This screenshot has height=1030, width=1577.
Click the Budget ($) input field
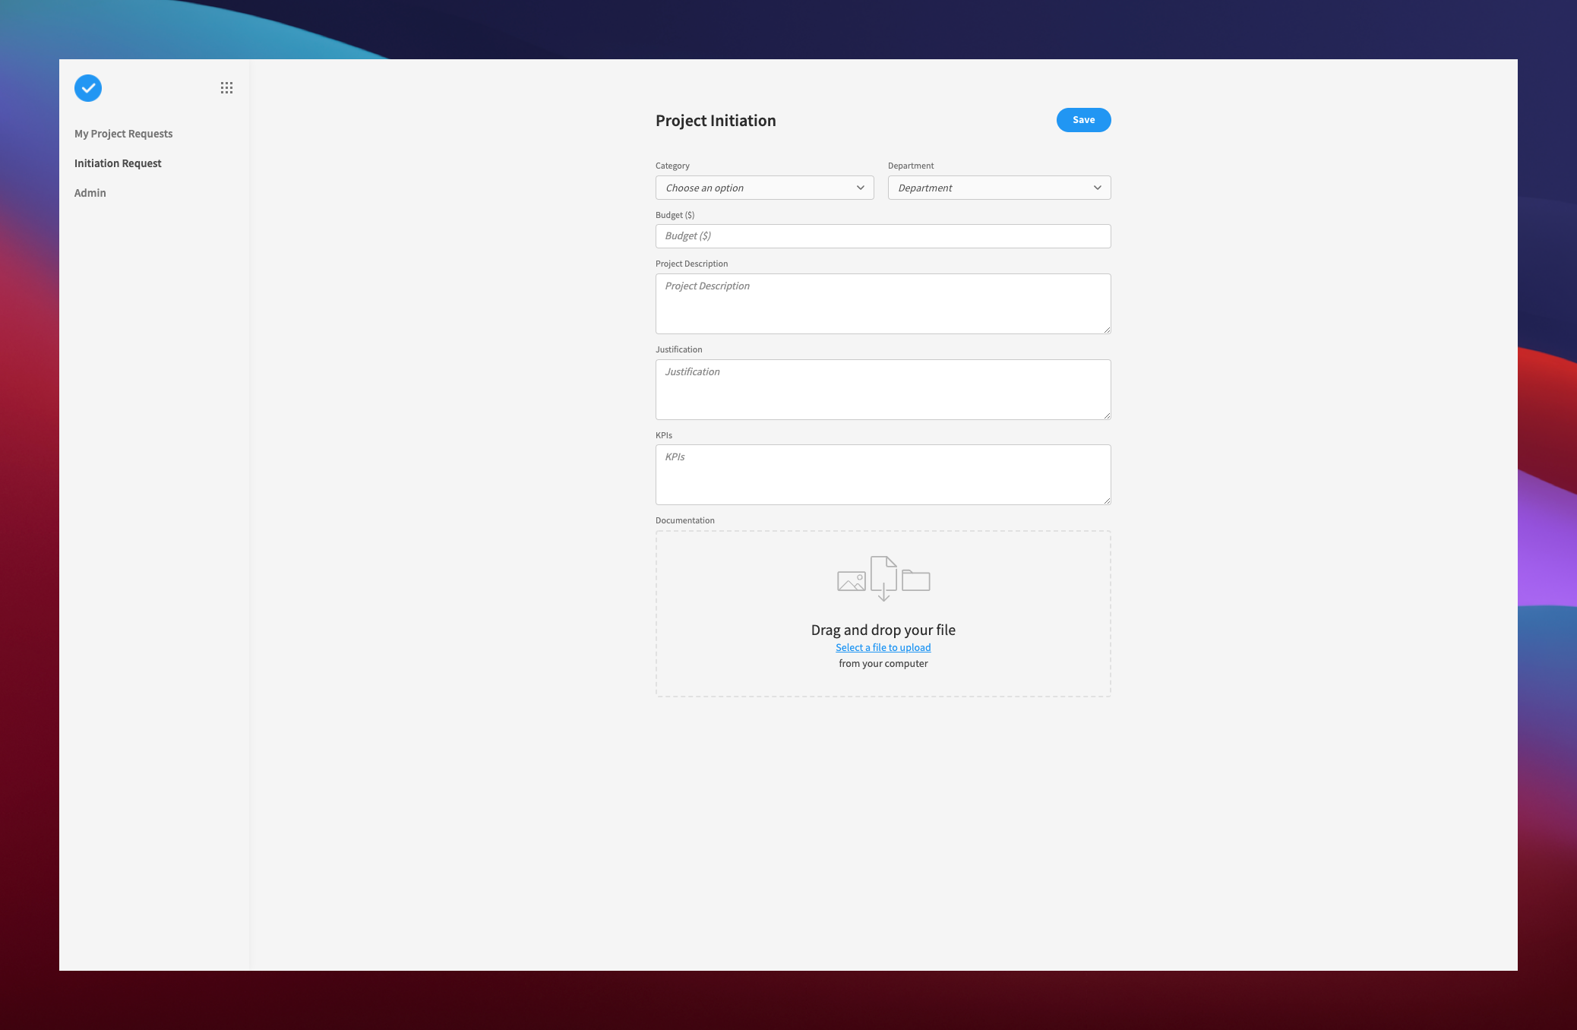(x=883, y=235)
